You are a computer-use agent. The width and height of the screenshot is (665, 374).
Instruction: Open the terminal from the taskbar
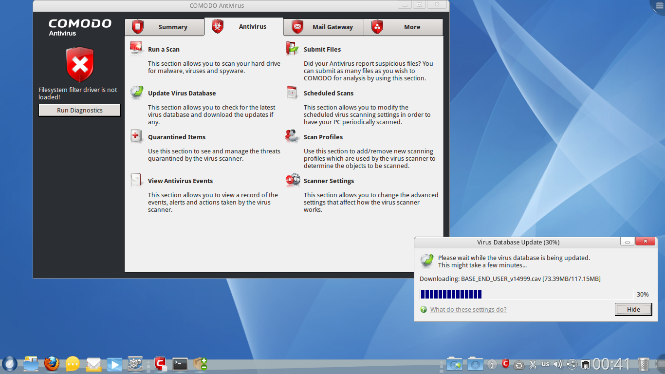pos(180,364)
